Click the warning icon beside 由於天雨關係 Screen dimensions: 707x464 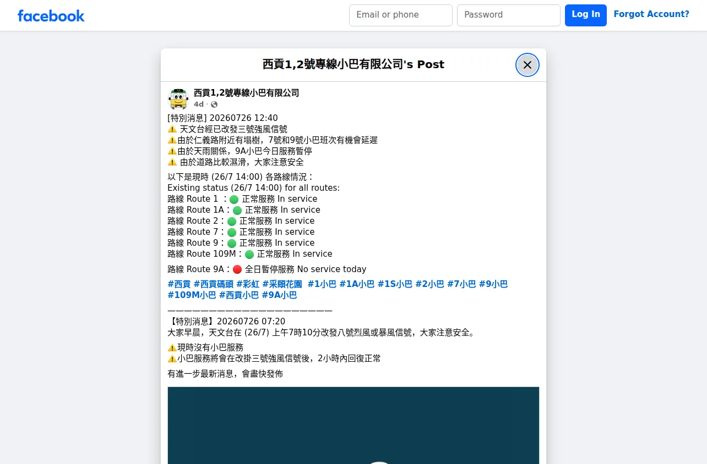tap(172, 151)
